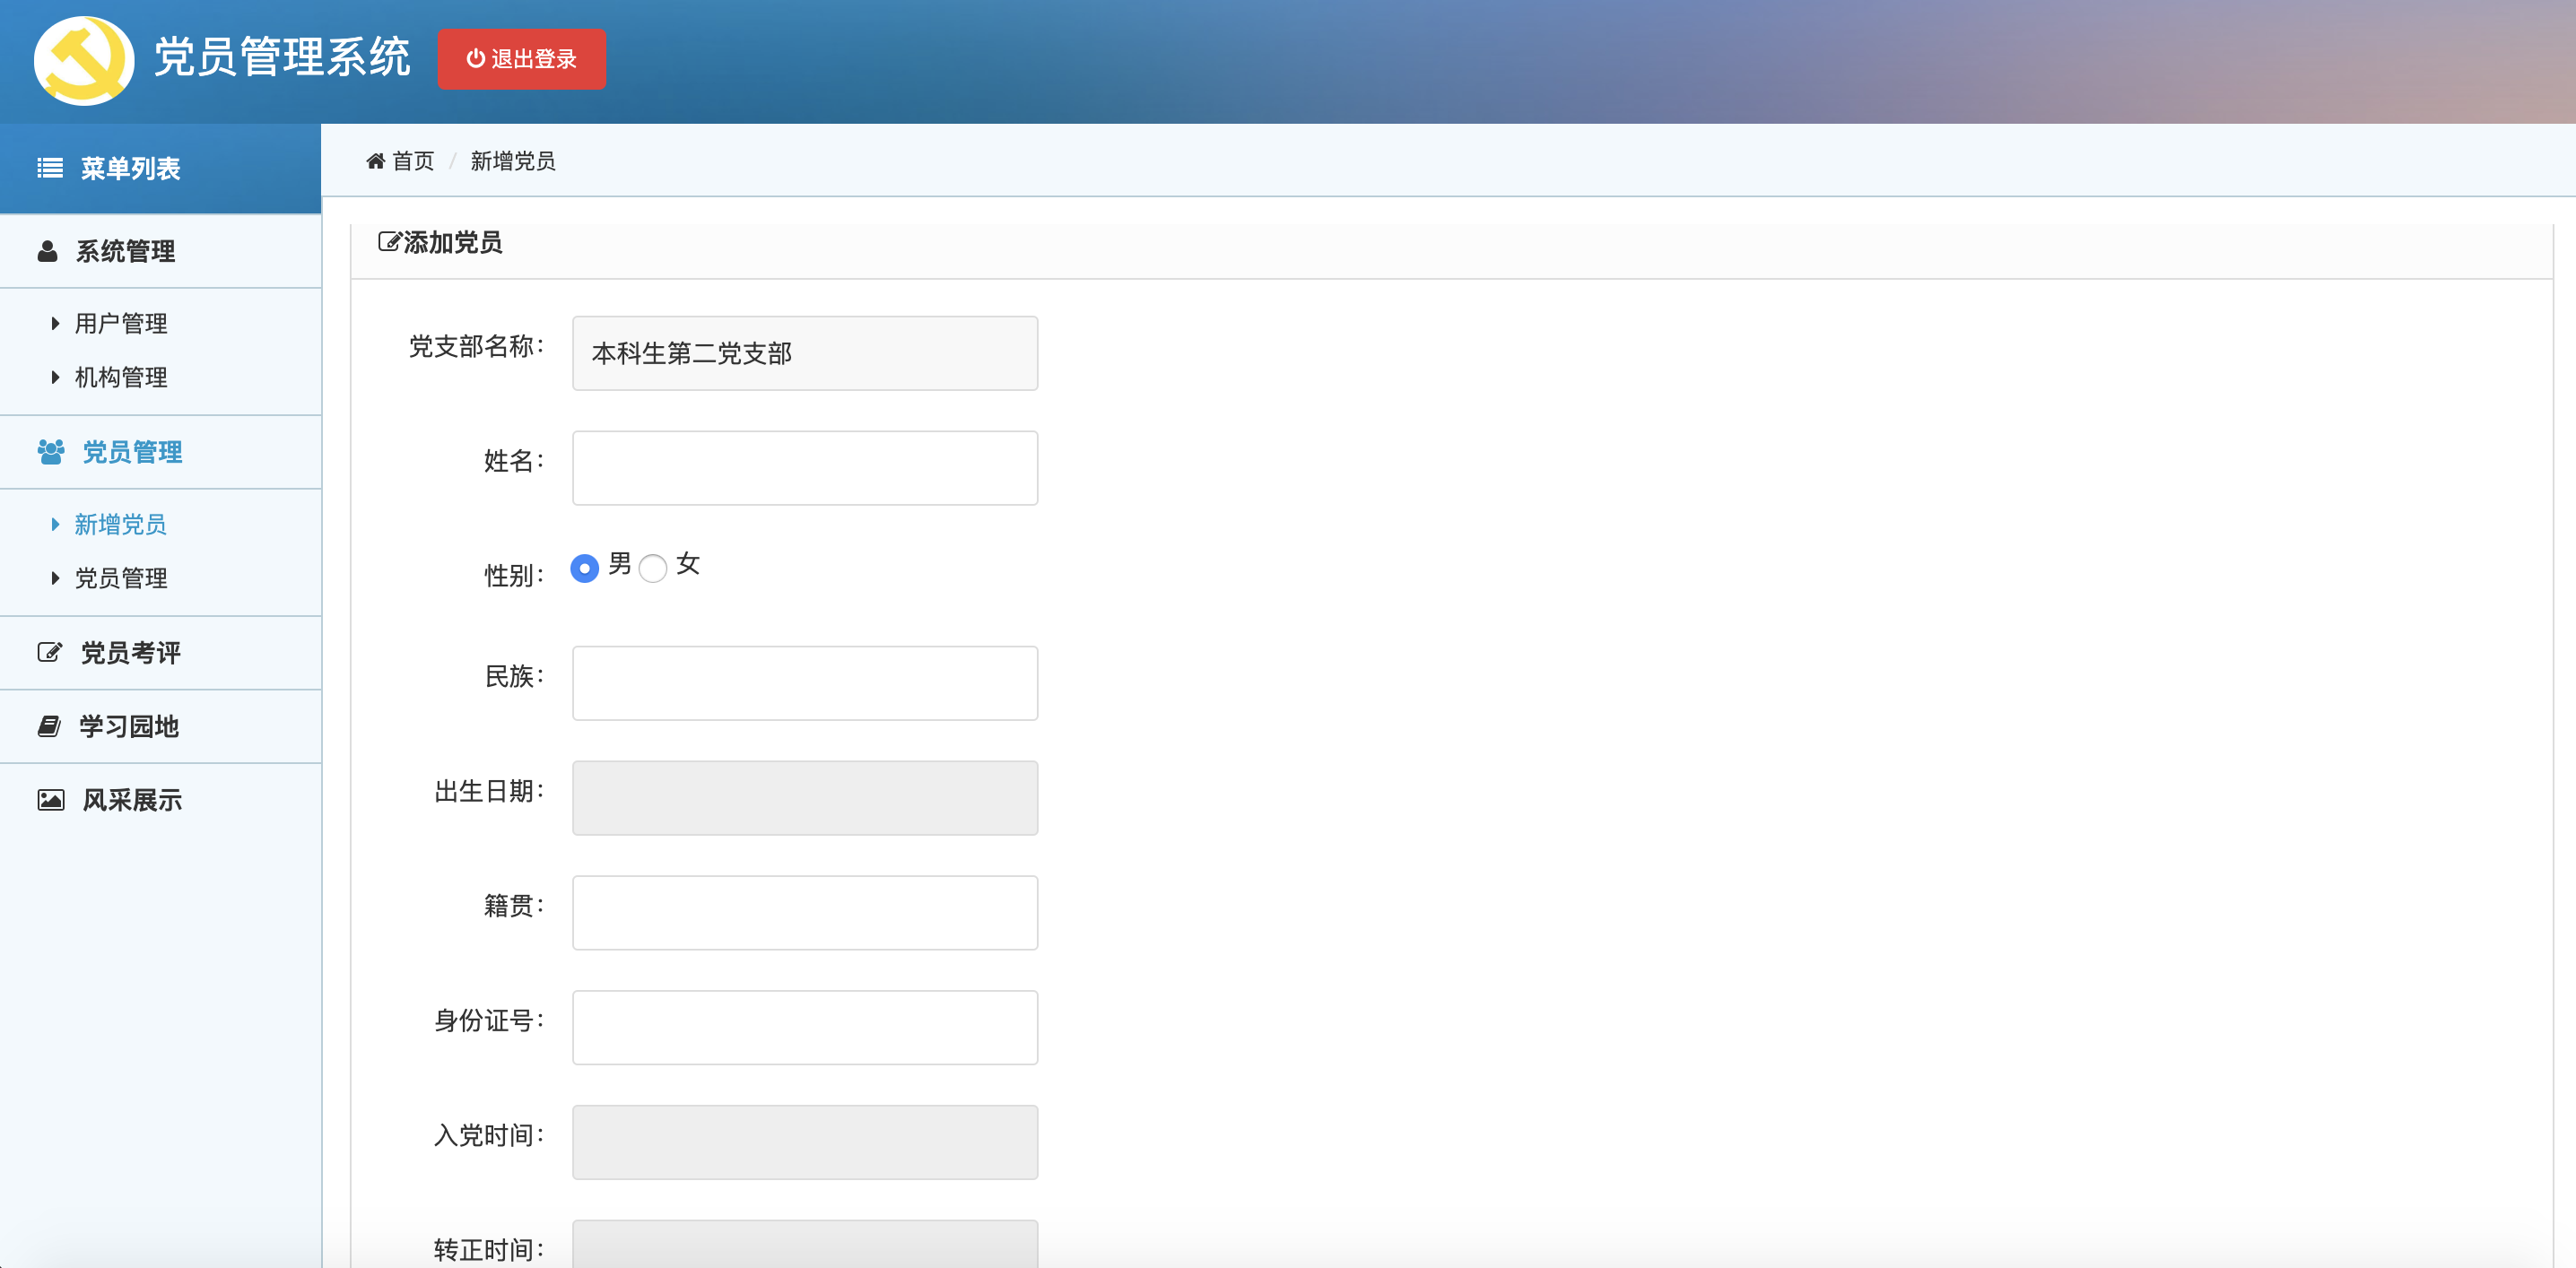Go to 首页 via breadcrumb link

[413, 161]
